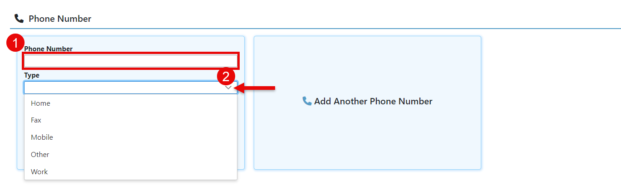The height and width of the screenshot is (186, 621).
Task: Click the red arrow pointing at the Type chevron
Action: [257, 88]
